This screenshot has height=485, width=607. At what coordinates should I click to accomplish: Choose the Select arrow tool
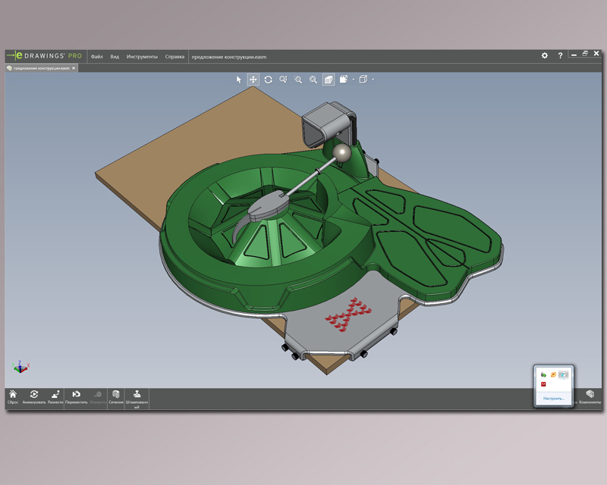tap(238, 80)
